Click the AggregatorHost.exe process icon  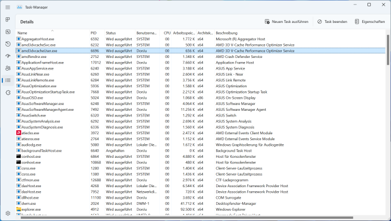pyautogui.click(x=18, y=39)
